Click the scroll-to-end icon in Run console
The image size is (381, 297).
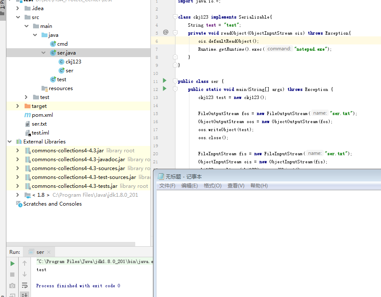pyautogui.click(x=25, y=294)
